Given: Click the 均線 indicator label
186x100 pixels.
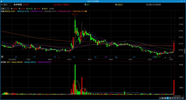Looking at the screenshot, I should click(x=2, y=11).
